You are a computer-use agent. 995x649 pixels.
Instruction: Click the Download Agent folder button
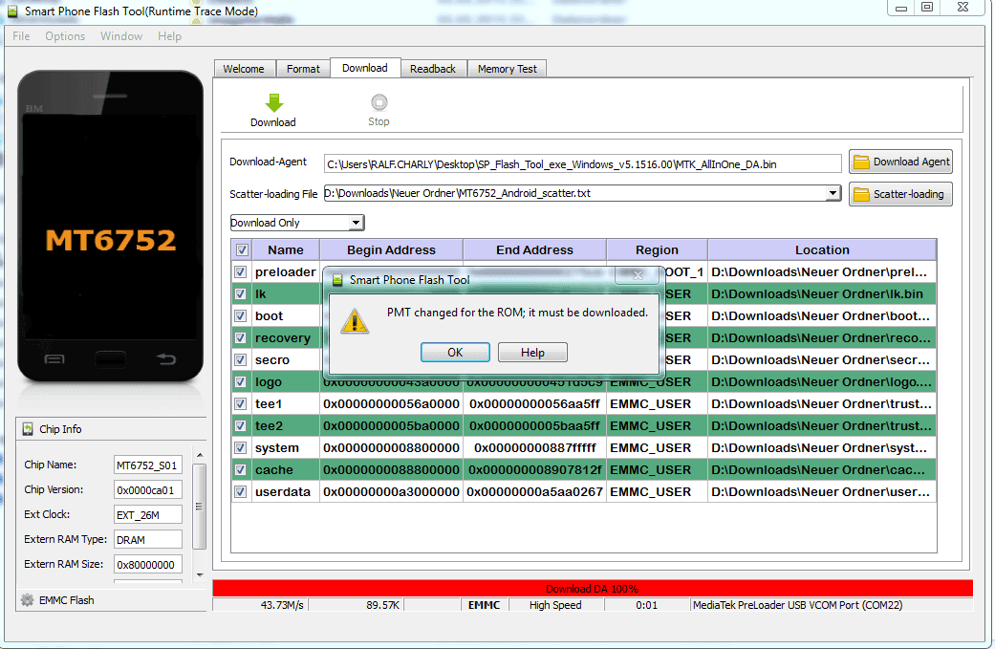(900, 162)
